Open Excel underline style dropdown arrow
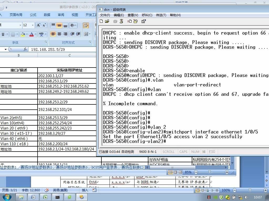This screenshot has height=201, width=269. [7, 34]
